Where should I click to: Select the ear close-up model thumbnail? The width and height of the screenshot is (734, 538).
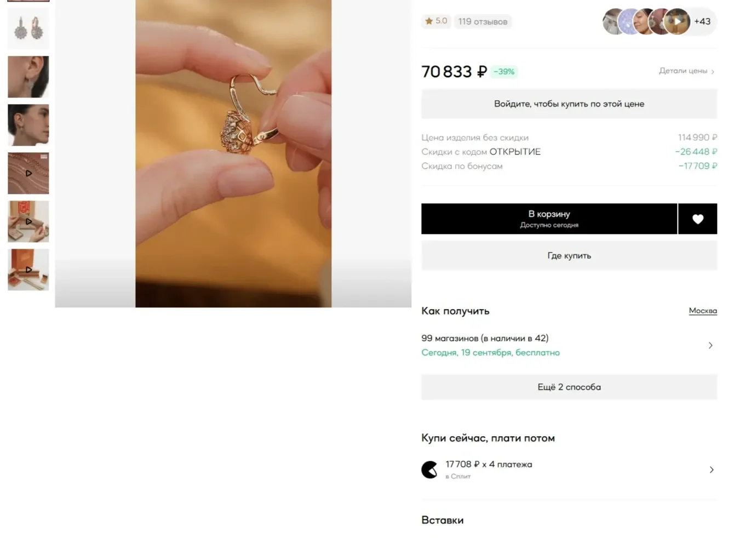[28, 77]
